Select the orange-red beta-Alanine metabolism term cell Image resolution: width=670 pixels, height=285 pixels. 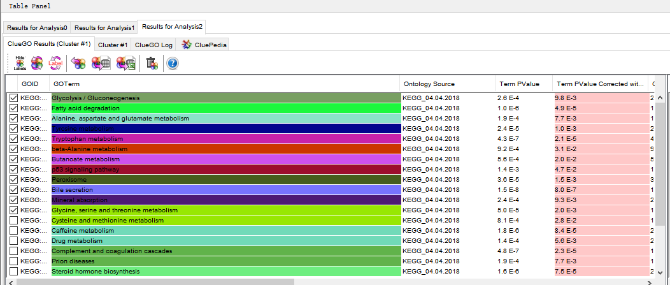[x=225, y=149]
